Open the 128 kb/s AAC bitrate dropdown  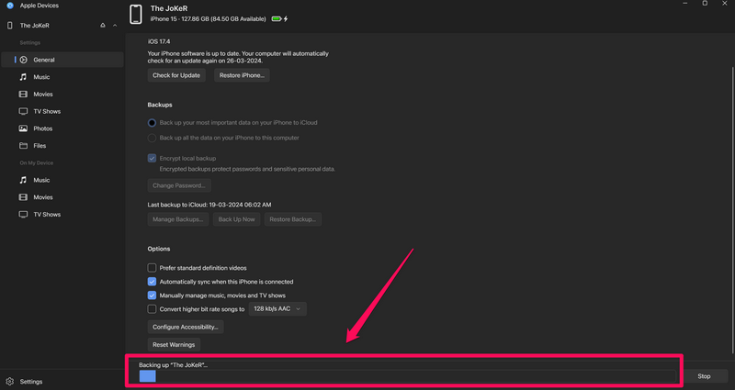(x=277, y=309)
